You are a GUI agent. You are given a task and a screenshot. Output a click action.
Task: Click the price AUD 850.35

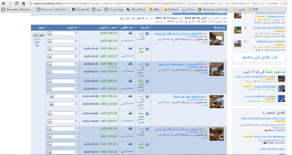109,121
